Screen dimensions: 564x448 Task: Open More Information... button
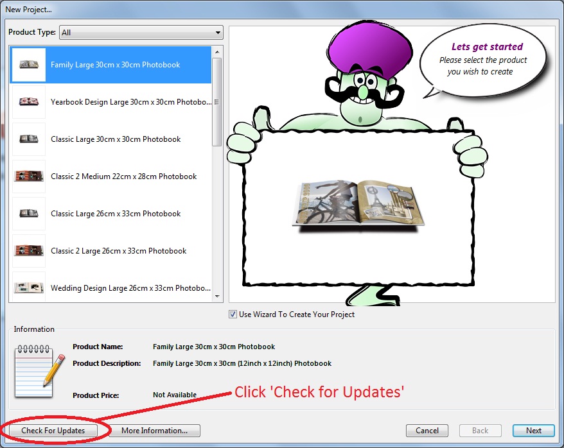pyautogui.click(x=155, y=431)
